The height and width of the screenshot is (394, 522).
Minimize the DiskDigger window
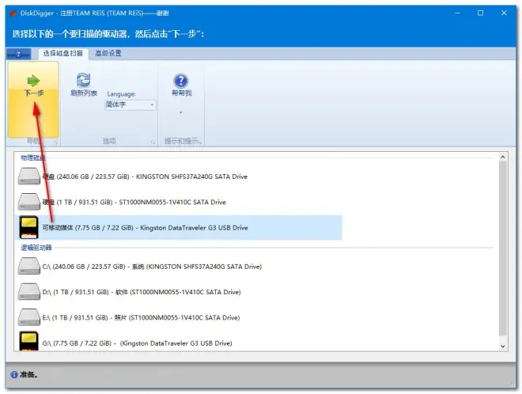point(458,13)
